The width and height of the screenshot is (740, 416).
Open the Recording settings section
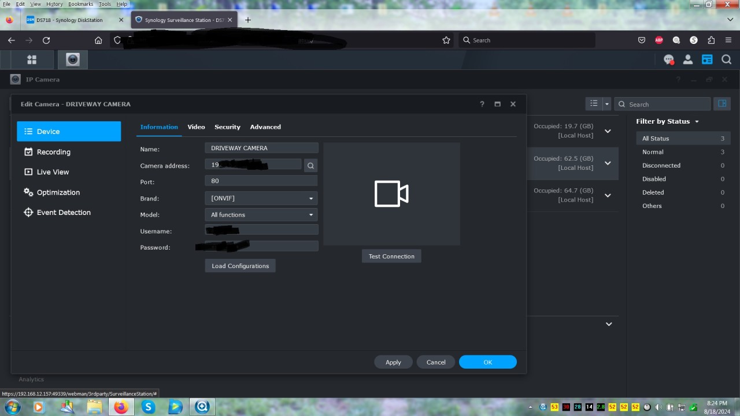(69, 152)
